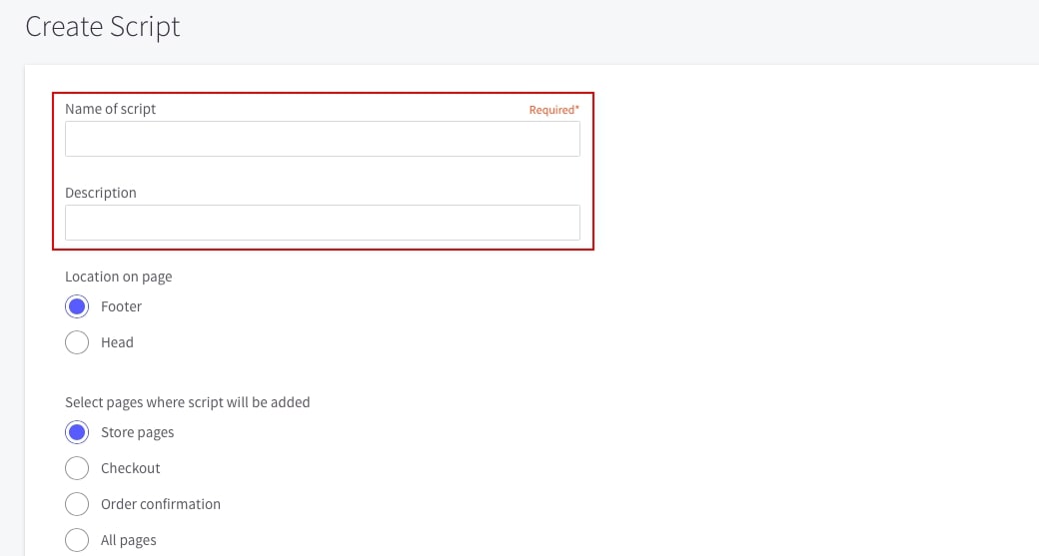Screen dimensions: 1039x556
Task: Focus the Description text box
Action: (x=322, y=223)
